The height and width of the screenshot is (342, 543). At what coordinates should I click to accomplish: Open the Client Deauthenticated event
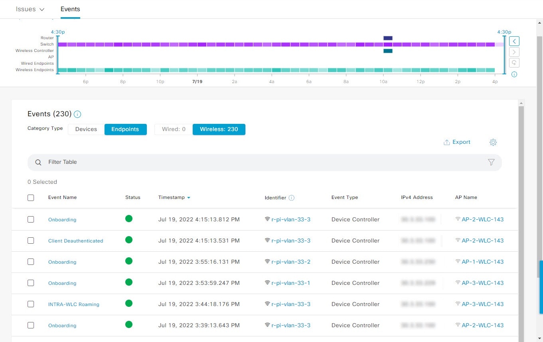point(76,241)
